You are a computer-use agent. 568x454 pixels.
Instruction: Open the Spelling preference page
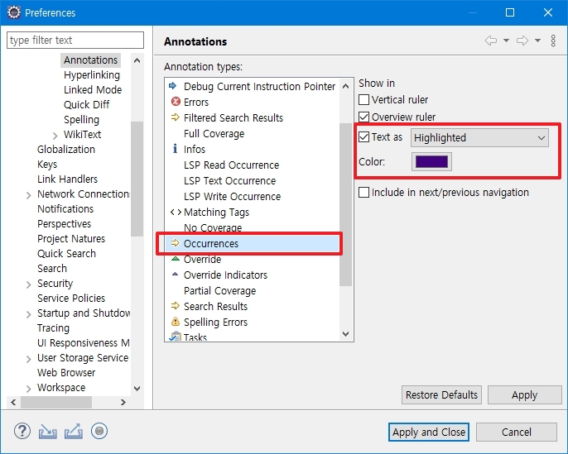81,119
